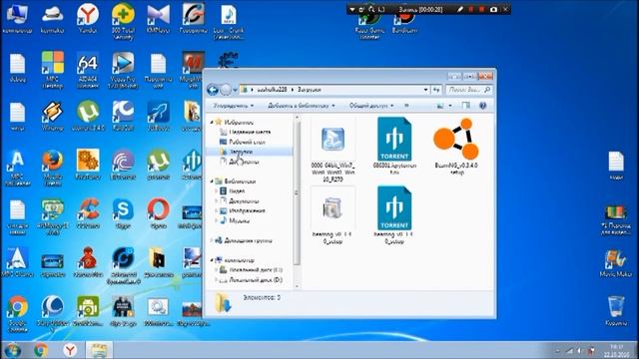639x359 pixels.
Task: Open the Recycle Bin on the desktop
Action: tap(616, 311)
